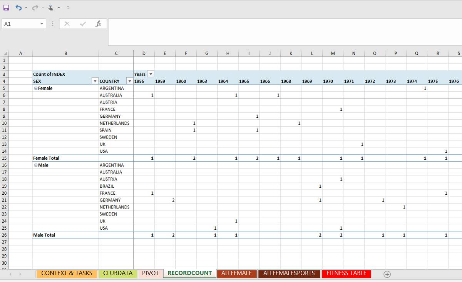Switch to the CLUBDATA sheet tab

(118, 273)
